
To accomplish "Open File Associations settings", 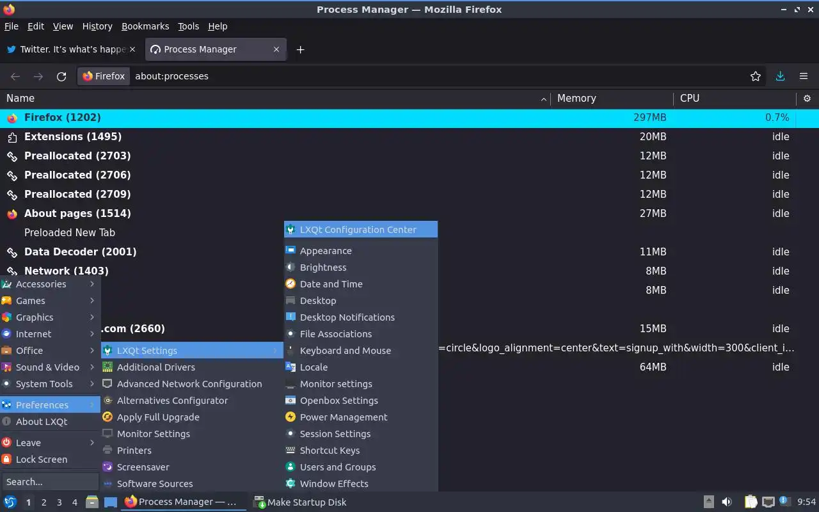I will [361, 334].
